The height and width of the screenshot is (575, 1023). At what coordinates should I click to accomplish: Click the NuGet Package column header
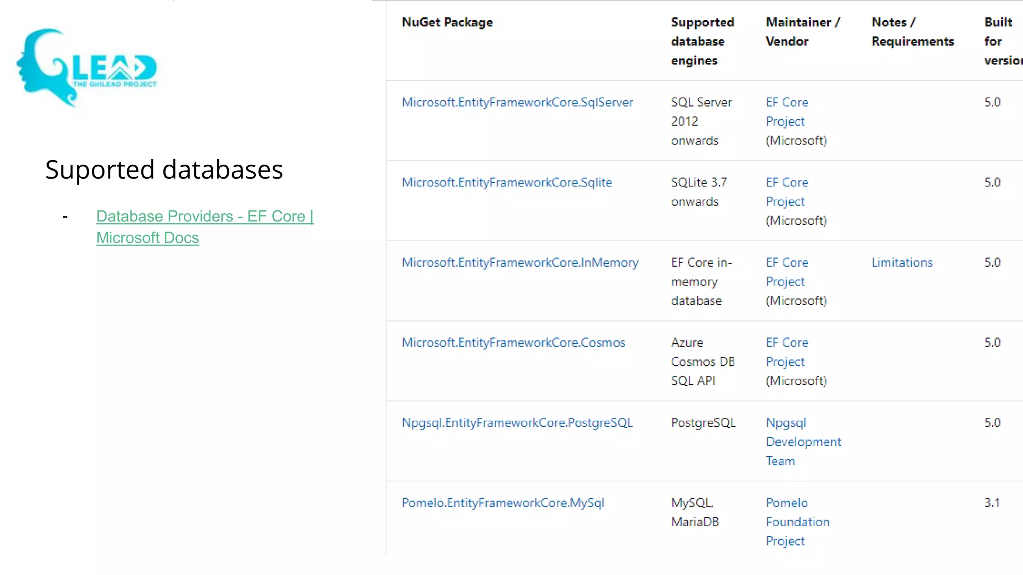447,22
